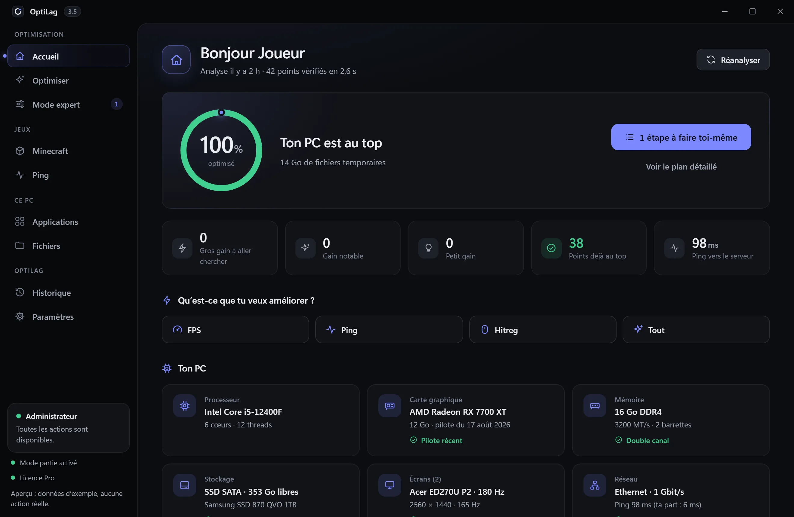The image size is (794, 517).
Task: Select the Hitreg improvement option
Action: (x=543, y=330)
